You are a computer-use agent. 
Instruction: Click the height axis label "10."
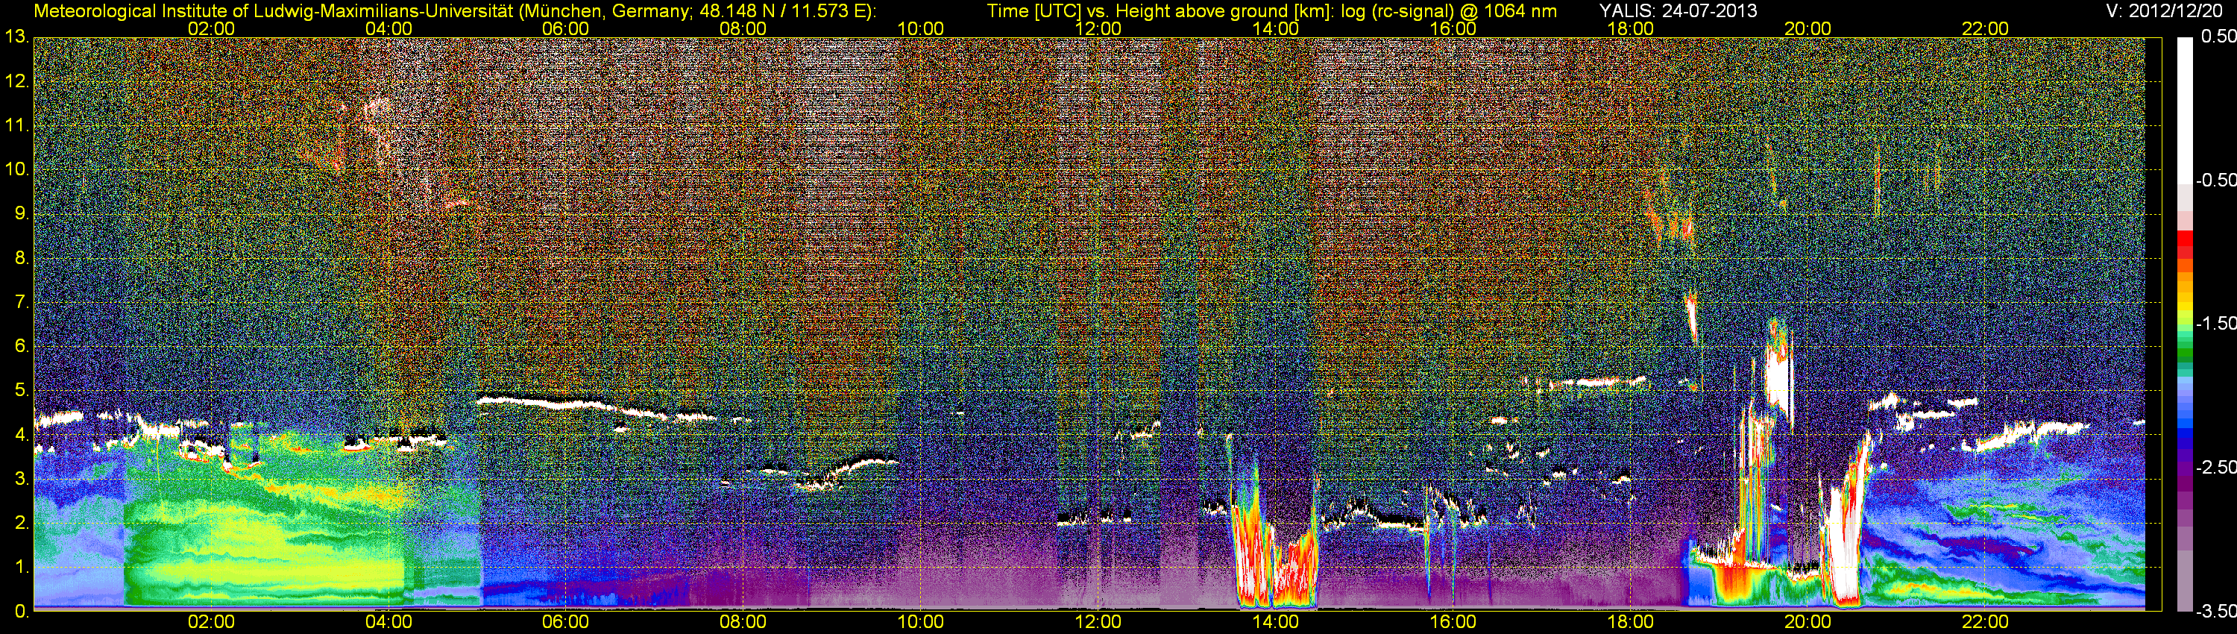pos(16,169)
